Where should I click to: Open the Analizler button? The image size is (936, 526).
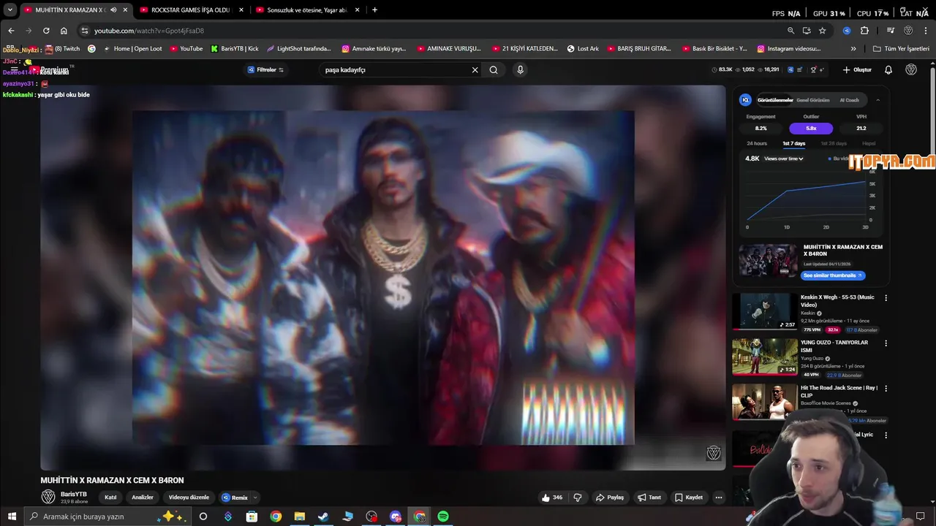[143, 498]
